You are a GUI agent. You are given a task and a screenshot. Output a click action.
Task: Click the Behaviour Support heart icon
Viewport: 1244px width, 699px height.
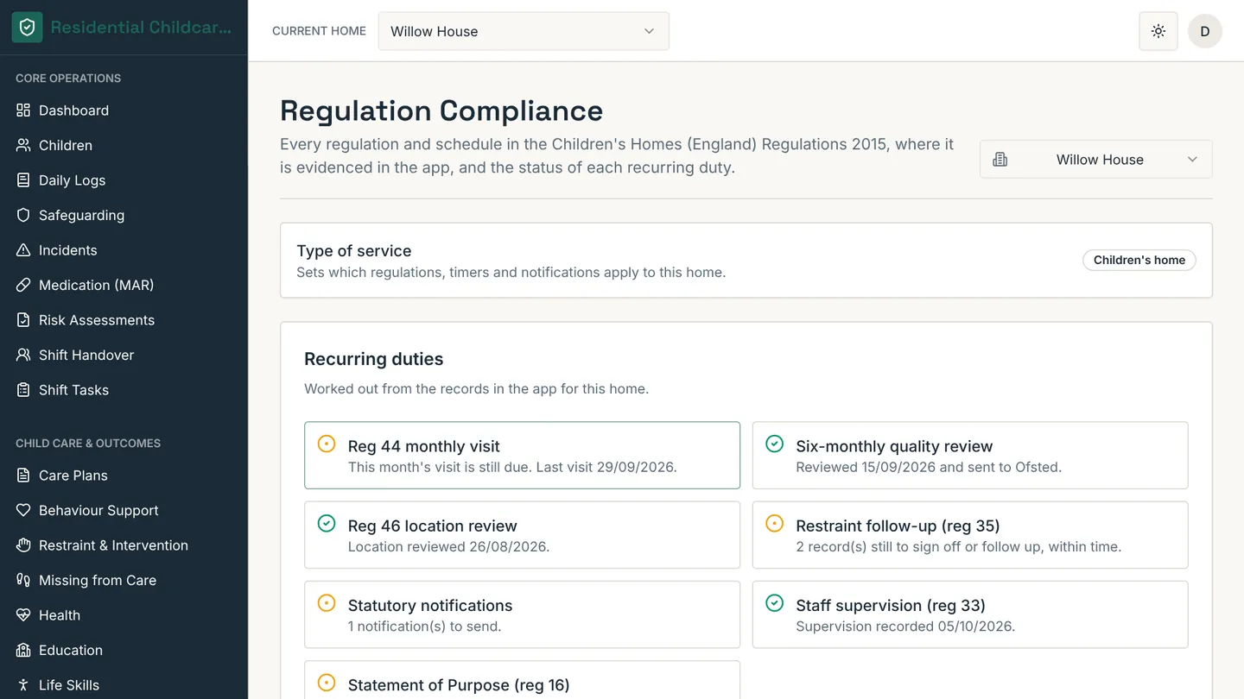23,510
